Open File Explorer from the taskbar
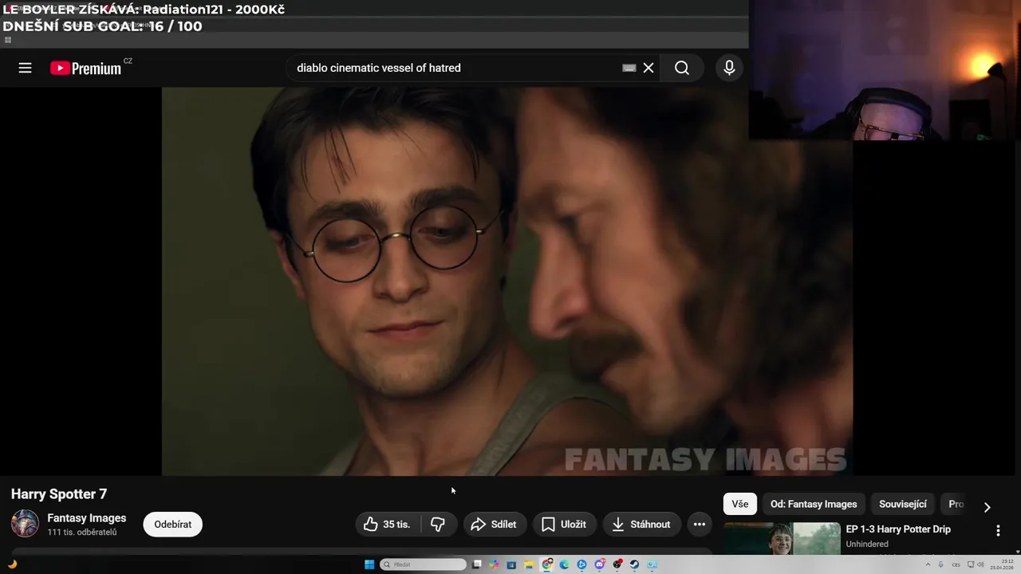 pyautogui.click(x=529, y=564)
